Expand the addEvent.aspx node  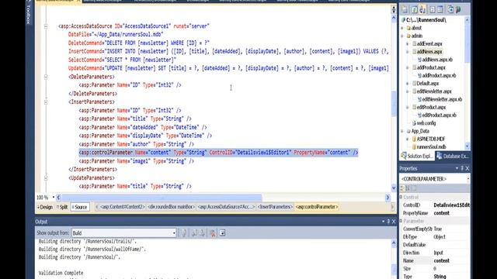pos(408,43)
